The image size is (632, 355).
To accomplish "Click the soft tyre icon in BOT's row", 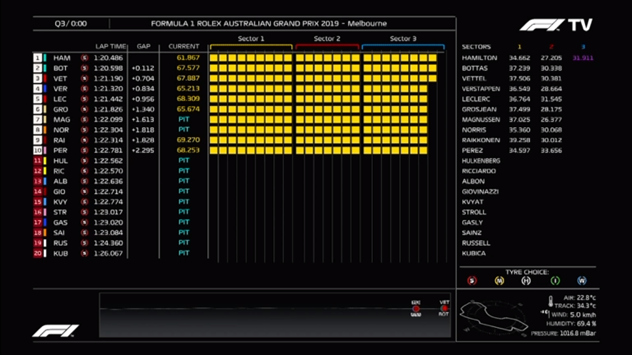I will point(84,68).
